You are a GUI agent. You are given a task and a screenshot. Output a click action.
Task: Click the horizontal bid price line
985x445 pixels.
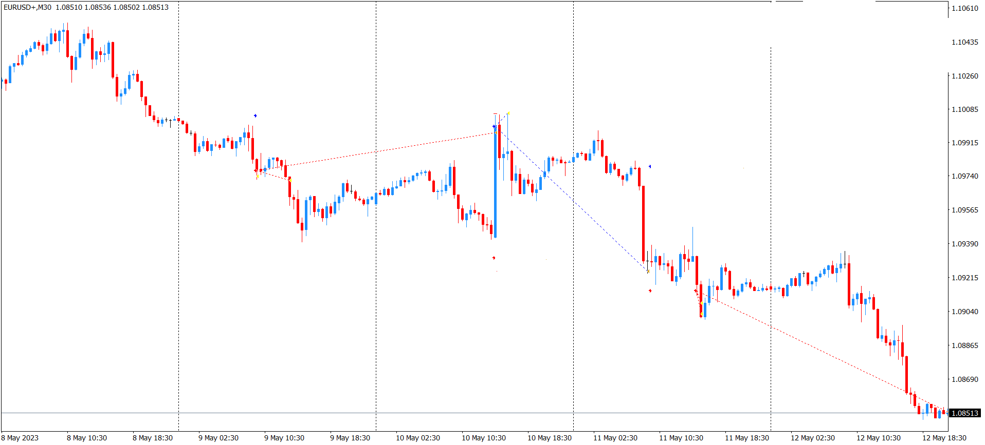tap(474, 413)
